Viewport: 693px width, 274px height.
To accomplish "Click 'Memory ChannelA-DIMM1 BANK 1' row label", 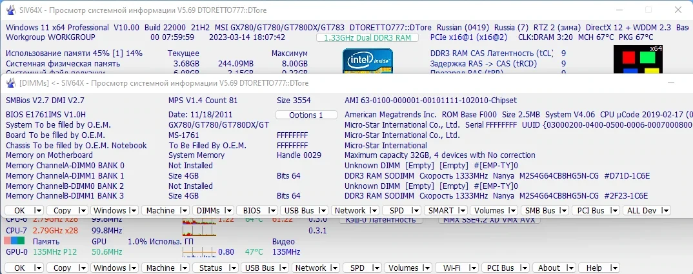I will 65,176.
